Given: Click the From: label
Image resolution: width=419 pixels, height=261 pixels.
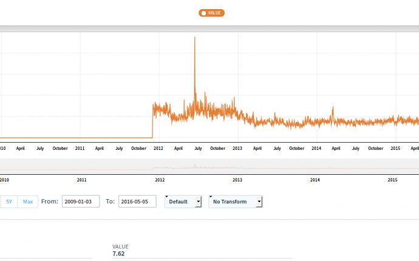Looking at the screenshot, I should (x=49, y=202).
